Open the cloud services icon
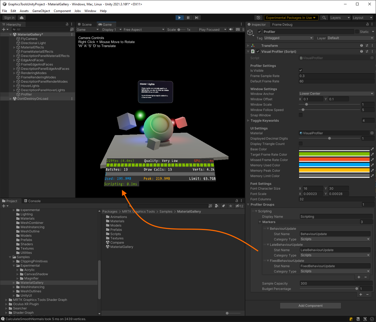This screenshot has height=322, width=376. (x=22, y=18)
